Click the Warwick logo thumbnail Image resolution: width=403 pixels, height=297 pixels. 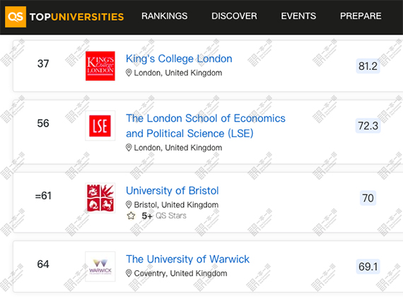point(100,267)
